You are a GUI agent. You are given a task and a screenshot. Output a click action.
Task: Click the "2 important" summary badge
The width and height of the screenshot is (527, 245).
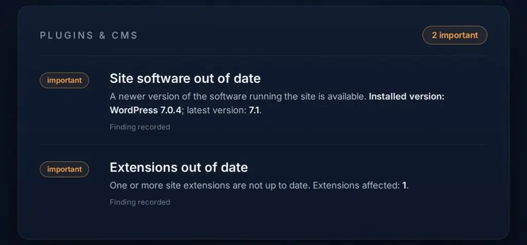455,36
